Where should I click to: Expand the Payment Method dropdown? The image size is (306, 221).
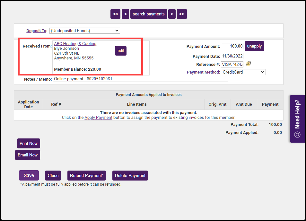(x=243, y=72)
